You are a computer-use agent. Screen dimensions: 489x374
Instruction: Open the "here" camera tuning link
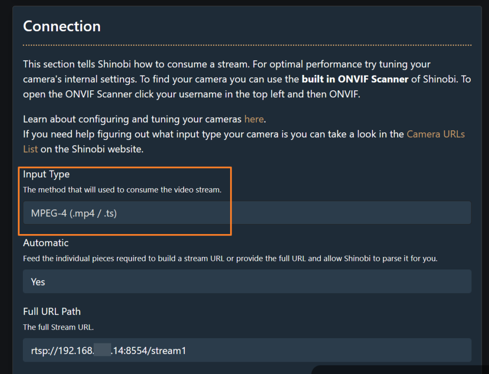click(254, 118)
